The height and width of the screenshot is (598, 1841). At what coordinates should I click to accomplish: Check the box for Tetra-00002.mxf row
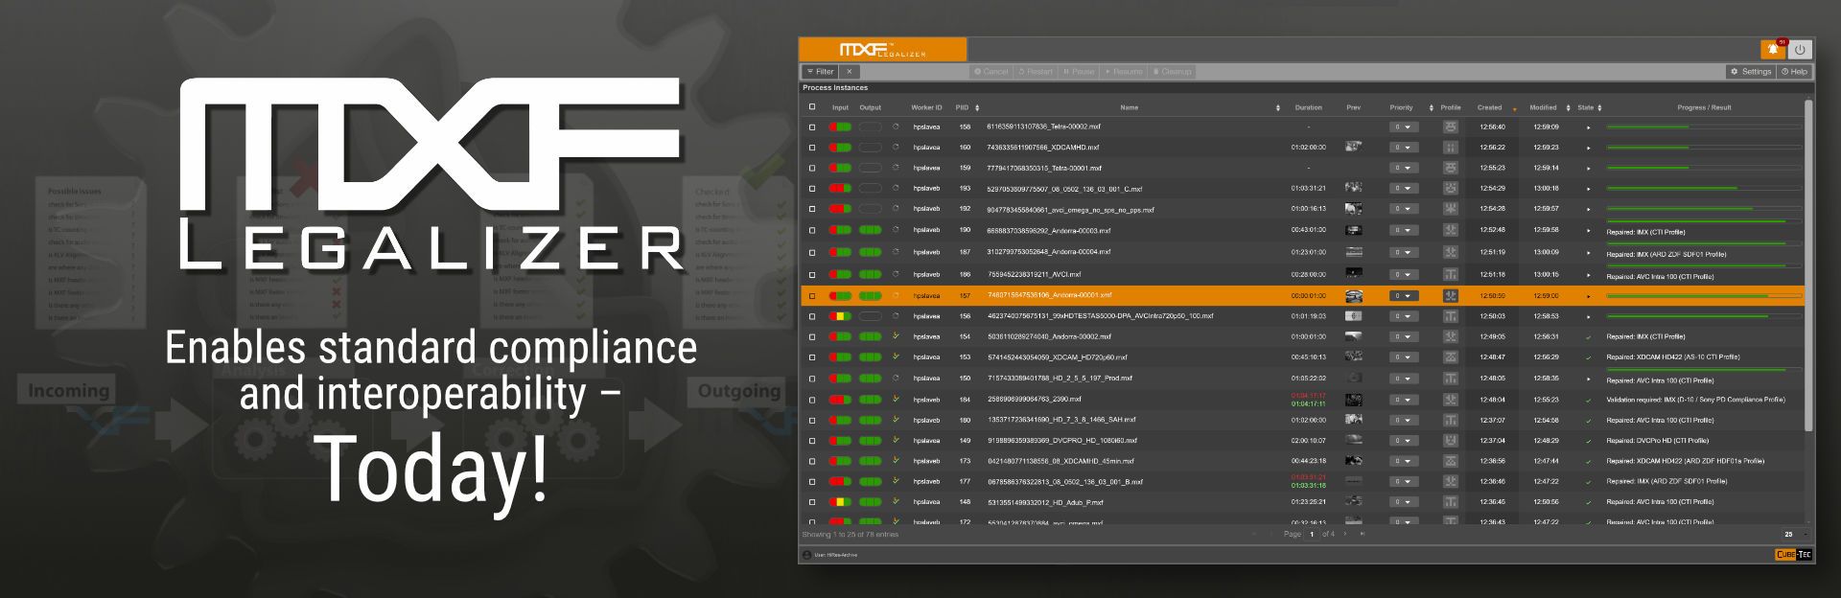point(812,126)
